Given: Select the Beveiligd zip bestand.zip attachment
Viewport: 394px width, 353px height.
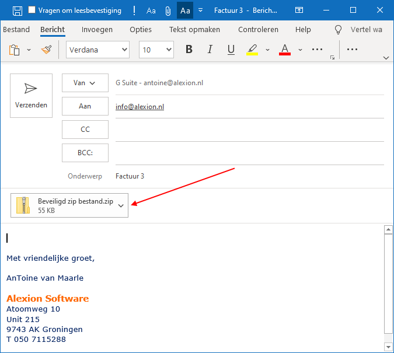Looking at the screenshot, I should tap(69, 205).
